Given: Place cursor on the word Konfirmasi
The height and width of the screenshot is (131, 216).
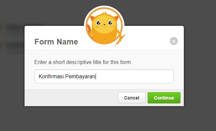Looking at the screenshot, I should (51, 76).
